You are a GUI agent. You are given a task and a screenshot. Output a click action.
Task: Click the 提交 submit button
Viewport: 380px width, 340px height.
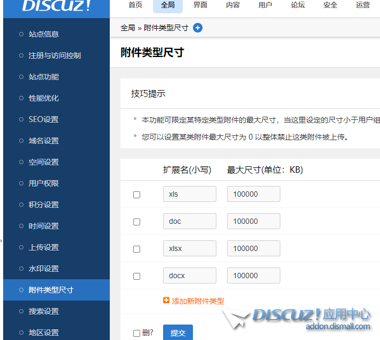click(177, 333)
